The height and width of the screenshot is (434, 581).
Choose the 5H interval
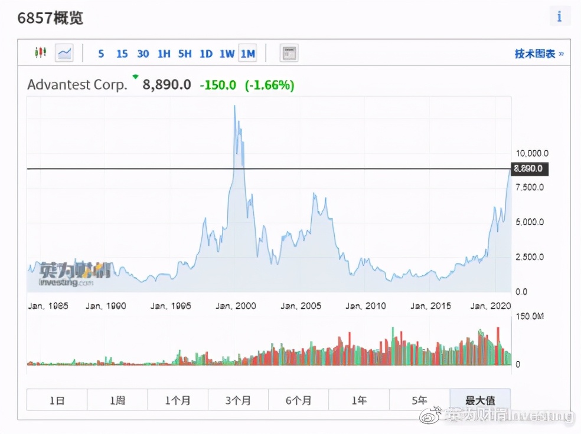185,54
